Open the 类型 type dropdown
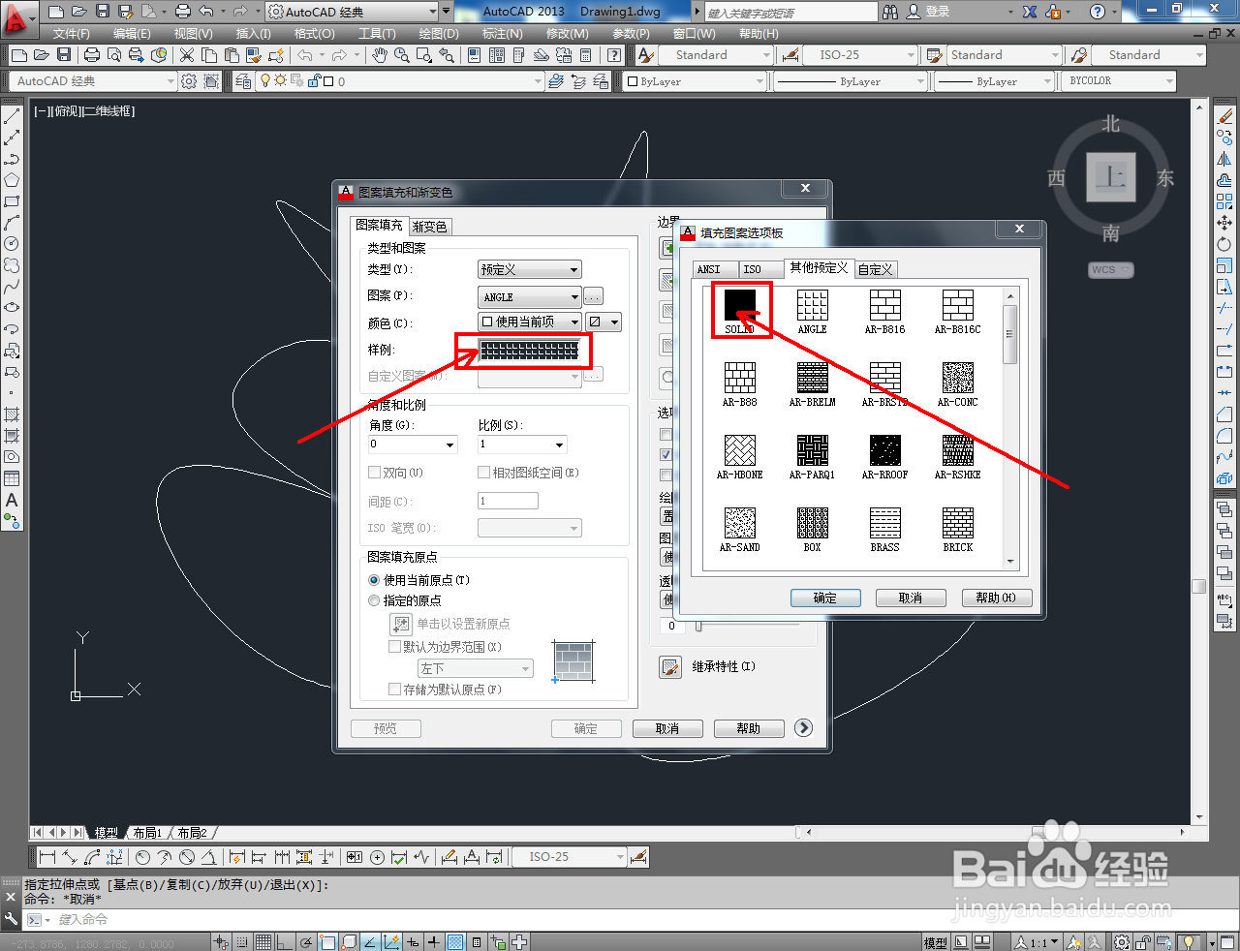Viewport: 1240px width, 951px height. pyautogui.click(x=530, y=269)
